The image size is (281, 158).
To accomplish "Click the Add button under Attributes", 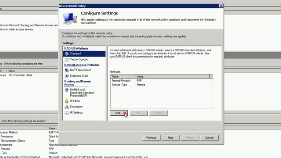I will click(x=119, y=113).
